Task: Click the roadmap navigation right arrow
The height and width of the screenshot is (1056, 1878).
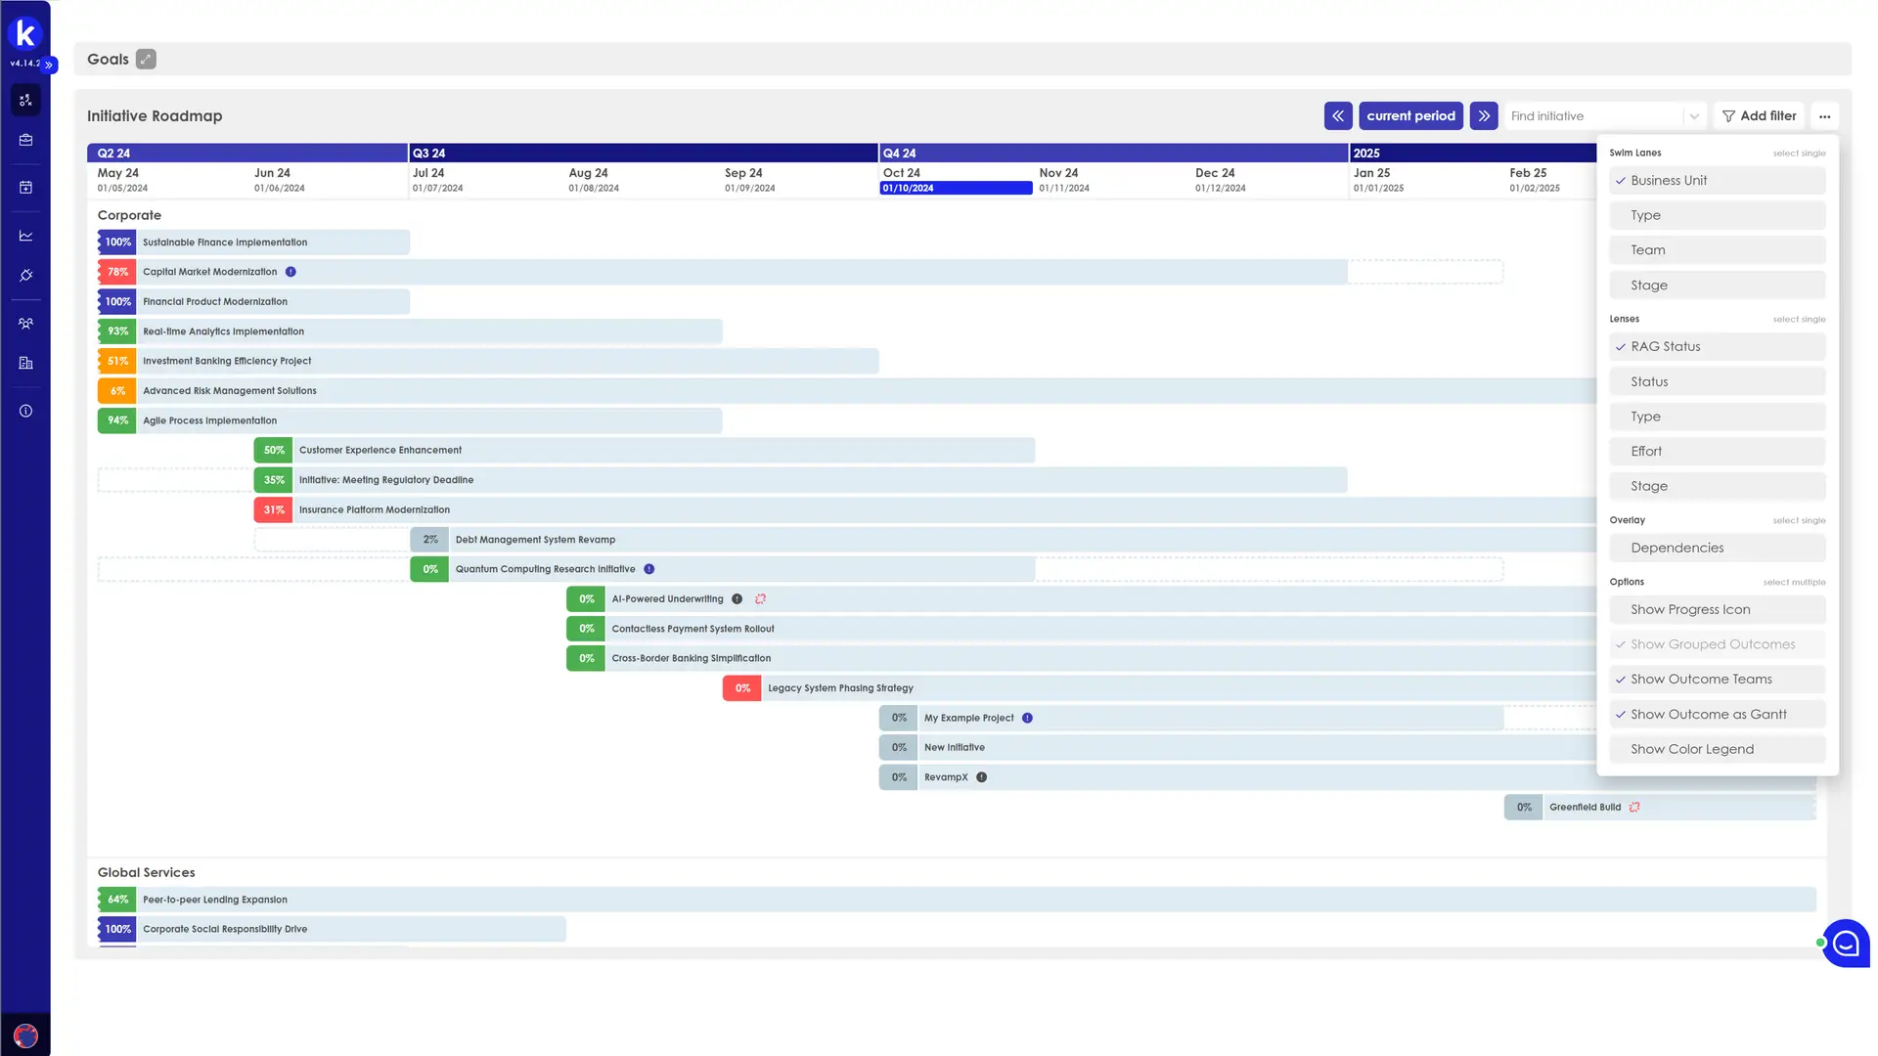Action: click(x=1485, y=116)
